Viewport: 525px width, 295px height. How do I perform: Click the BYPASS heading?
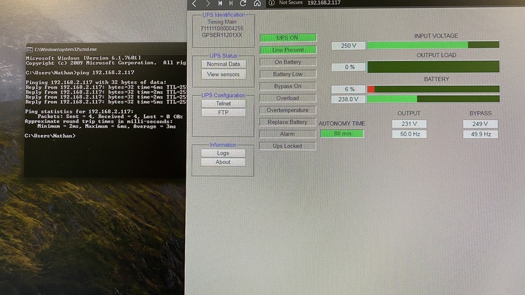tap(480, 113)
